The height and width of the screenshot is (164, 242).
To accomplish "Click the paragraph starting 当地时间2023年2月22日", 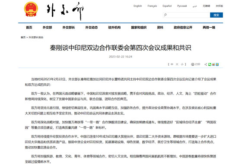I will pyautogui.click(x=121, y=82).
